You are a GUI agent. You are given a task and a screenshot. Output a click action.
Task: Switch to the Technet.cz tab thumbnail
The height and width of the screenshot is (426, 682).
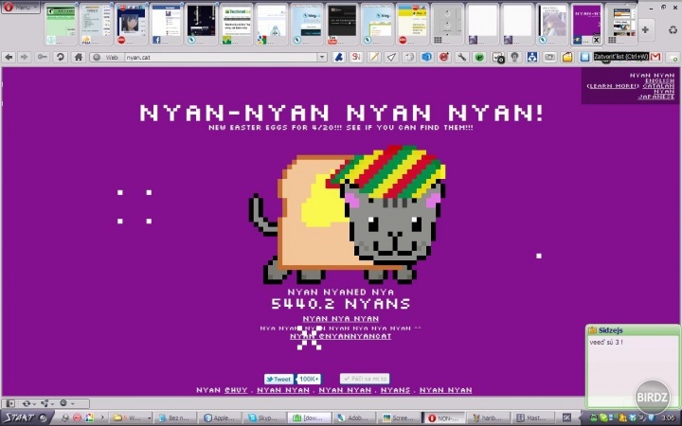237,24
